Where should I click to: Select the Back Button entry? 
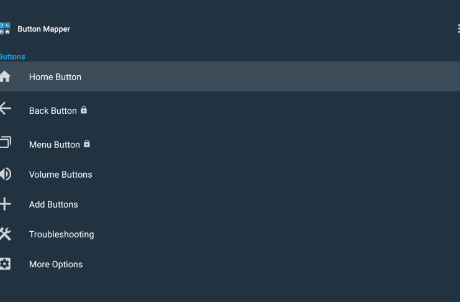point(230,110)
